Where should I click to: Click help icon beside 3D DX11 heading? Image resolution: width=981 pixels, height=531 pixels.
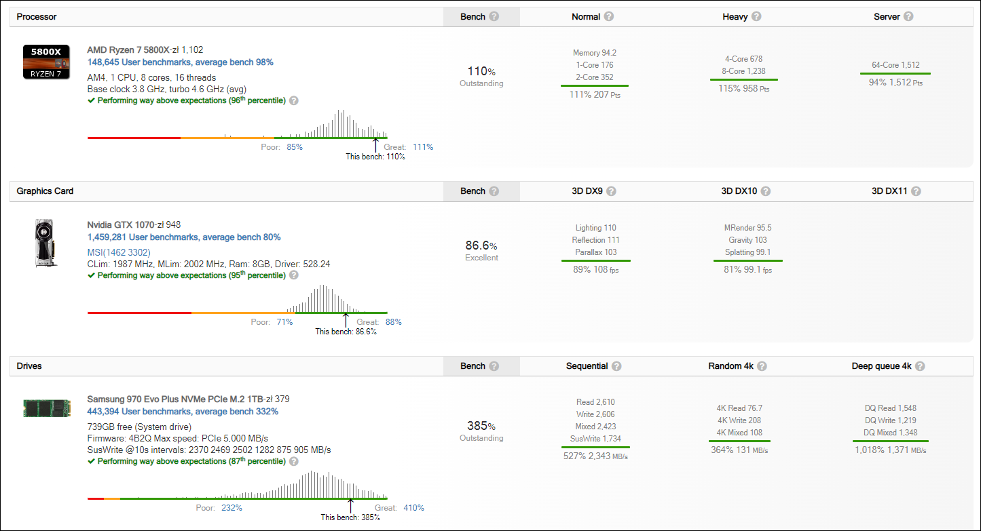pos(916,191)
